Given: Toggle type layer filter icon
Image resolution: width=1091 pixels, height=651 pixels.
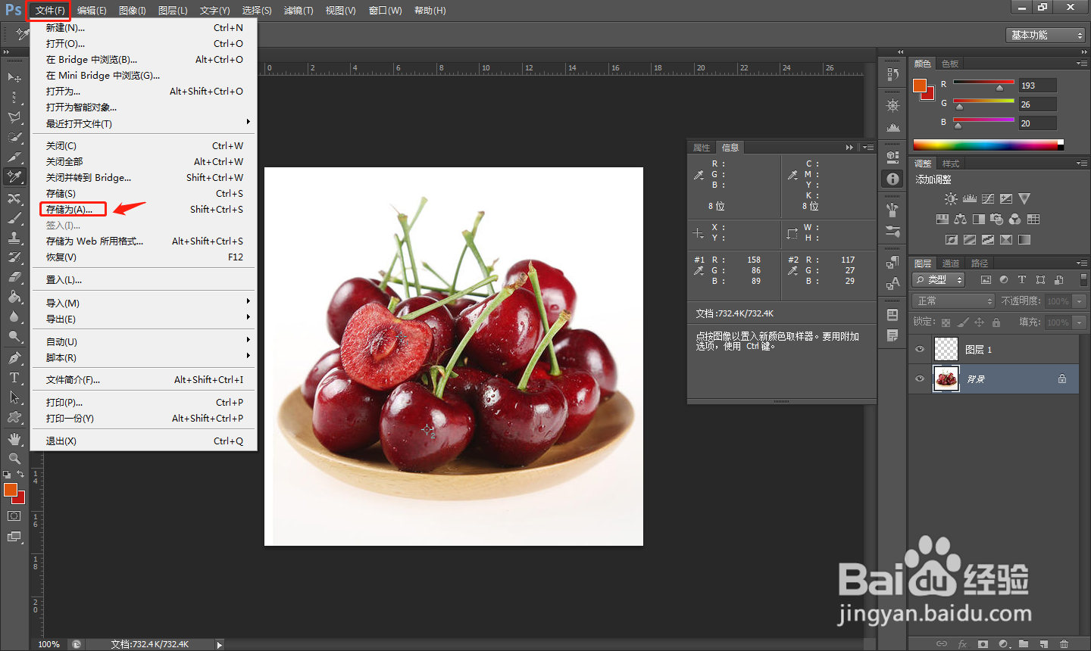Looking at the screenshot, I should point(1022,279).
